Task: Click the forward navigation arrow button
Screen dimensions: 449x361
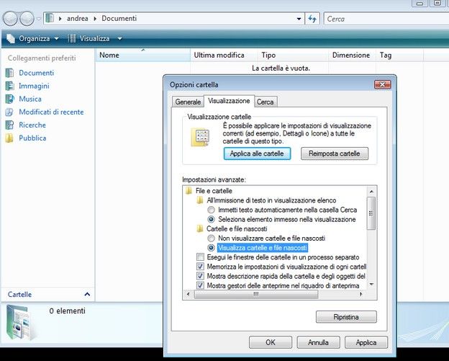Action: click(27, 19)
